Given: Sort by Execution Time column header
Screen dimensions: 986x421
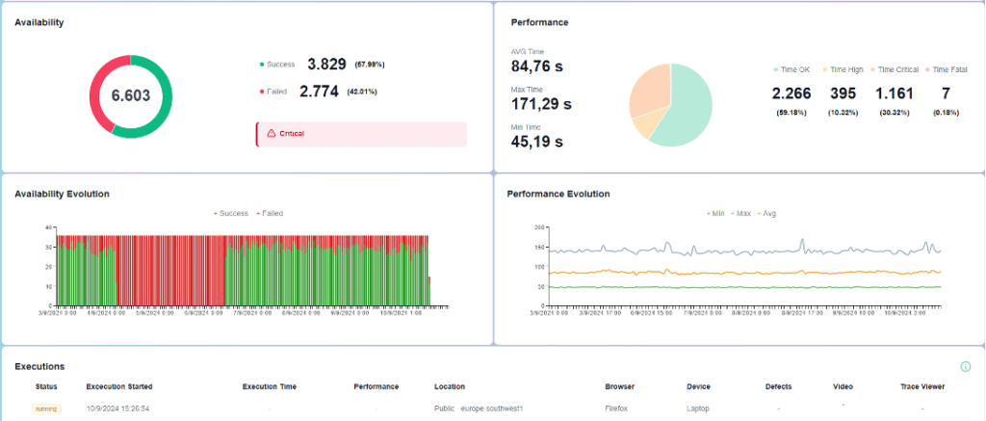Looking at the screenshot, I should click(x=270, y=386).
